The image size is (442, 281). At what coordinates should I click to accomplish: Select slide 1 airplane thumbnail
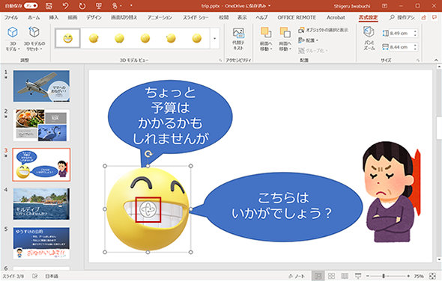[x=41, y=86]
